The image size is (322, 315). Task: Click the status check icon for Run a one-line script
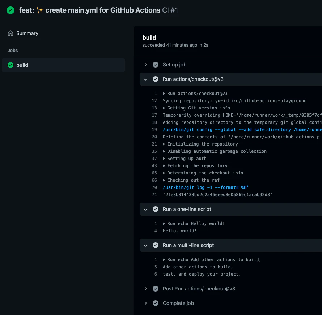coord(156,209)
